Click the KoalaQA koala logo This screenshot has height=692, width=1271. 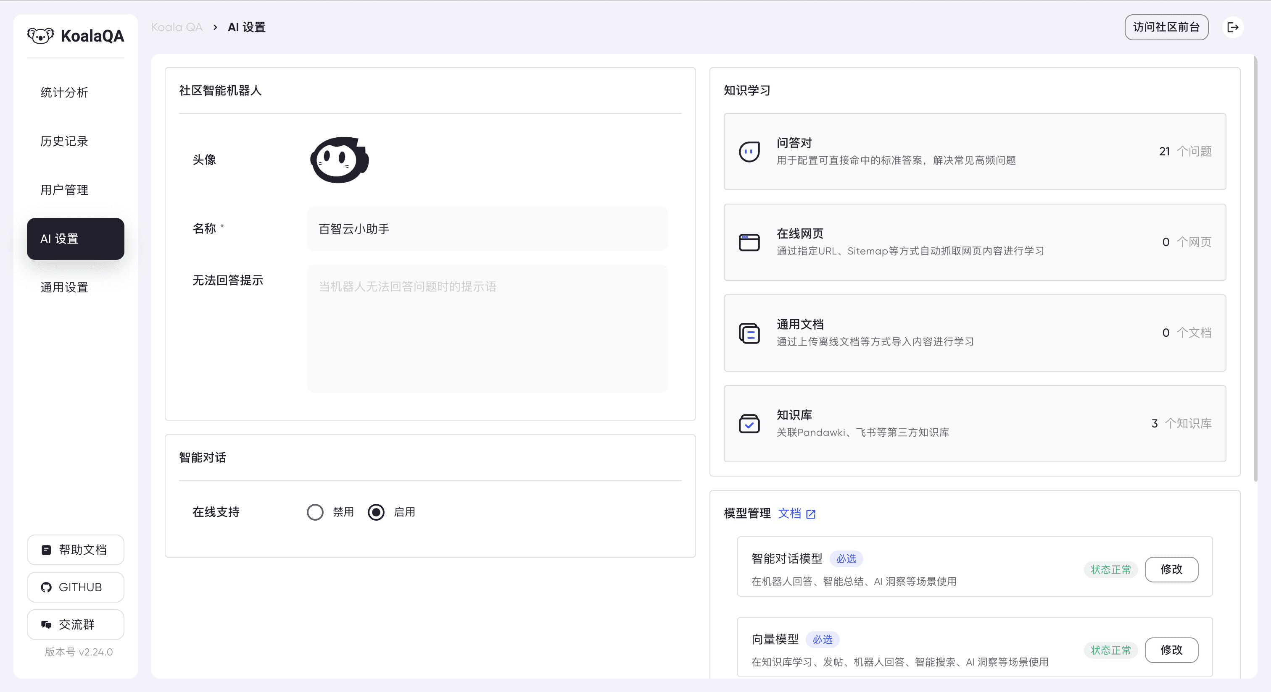[42, 35]
